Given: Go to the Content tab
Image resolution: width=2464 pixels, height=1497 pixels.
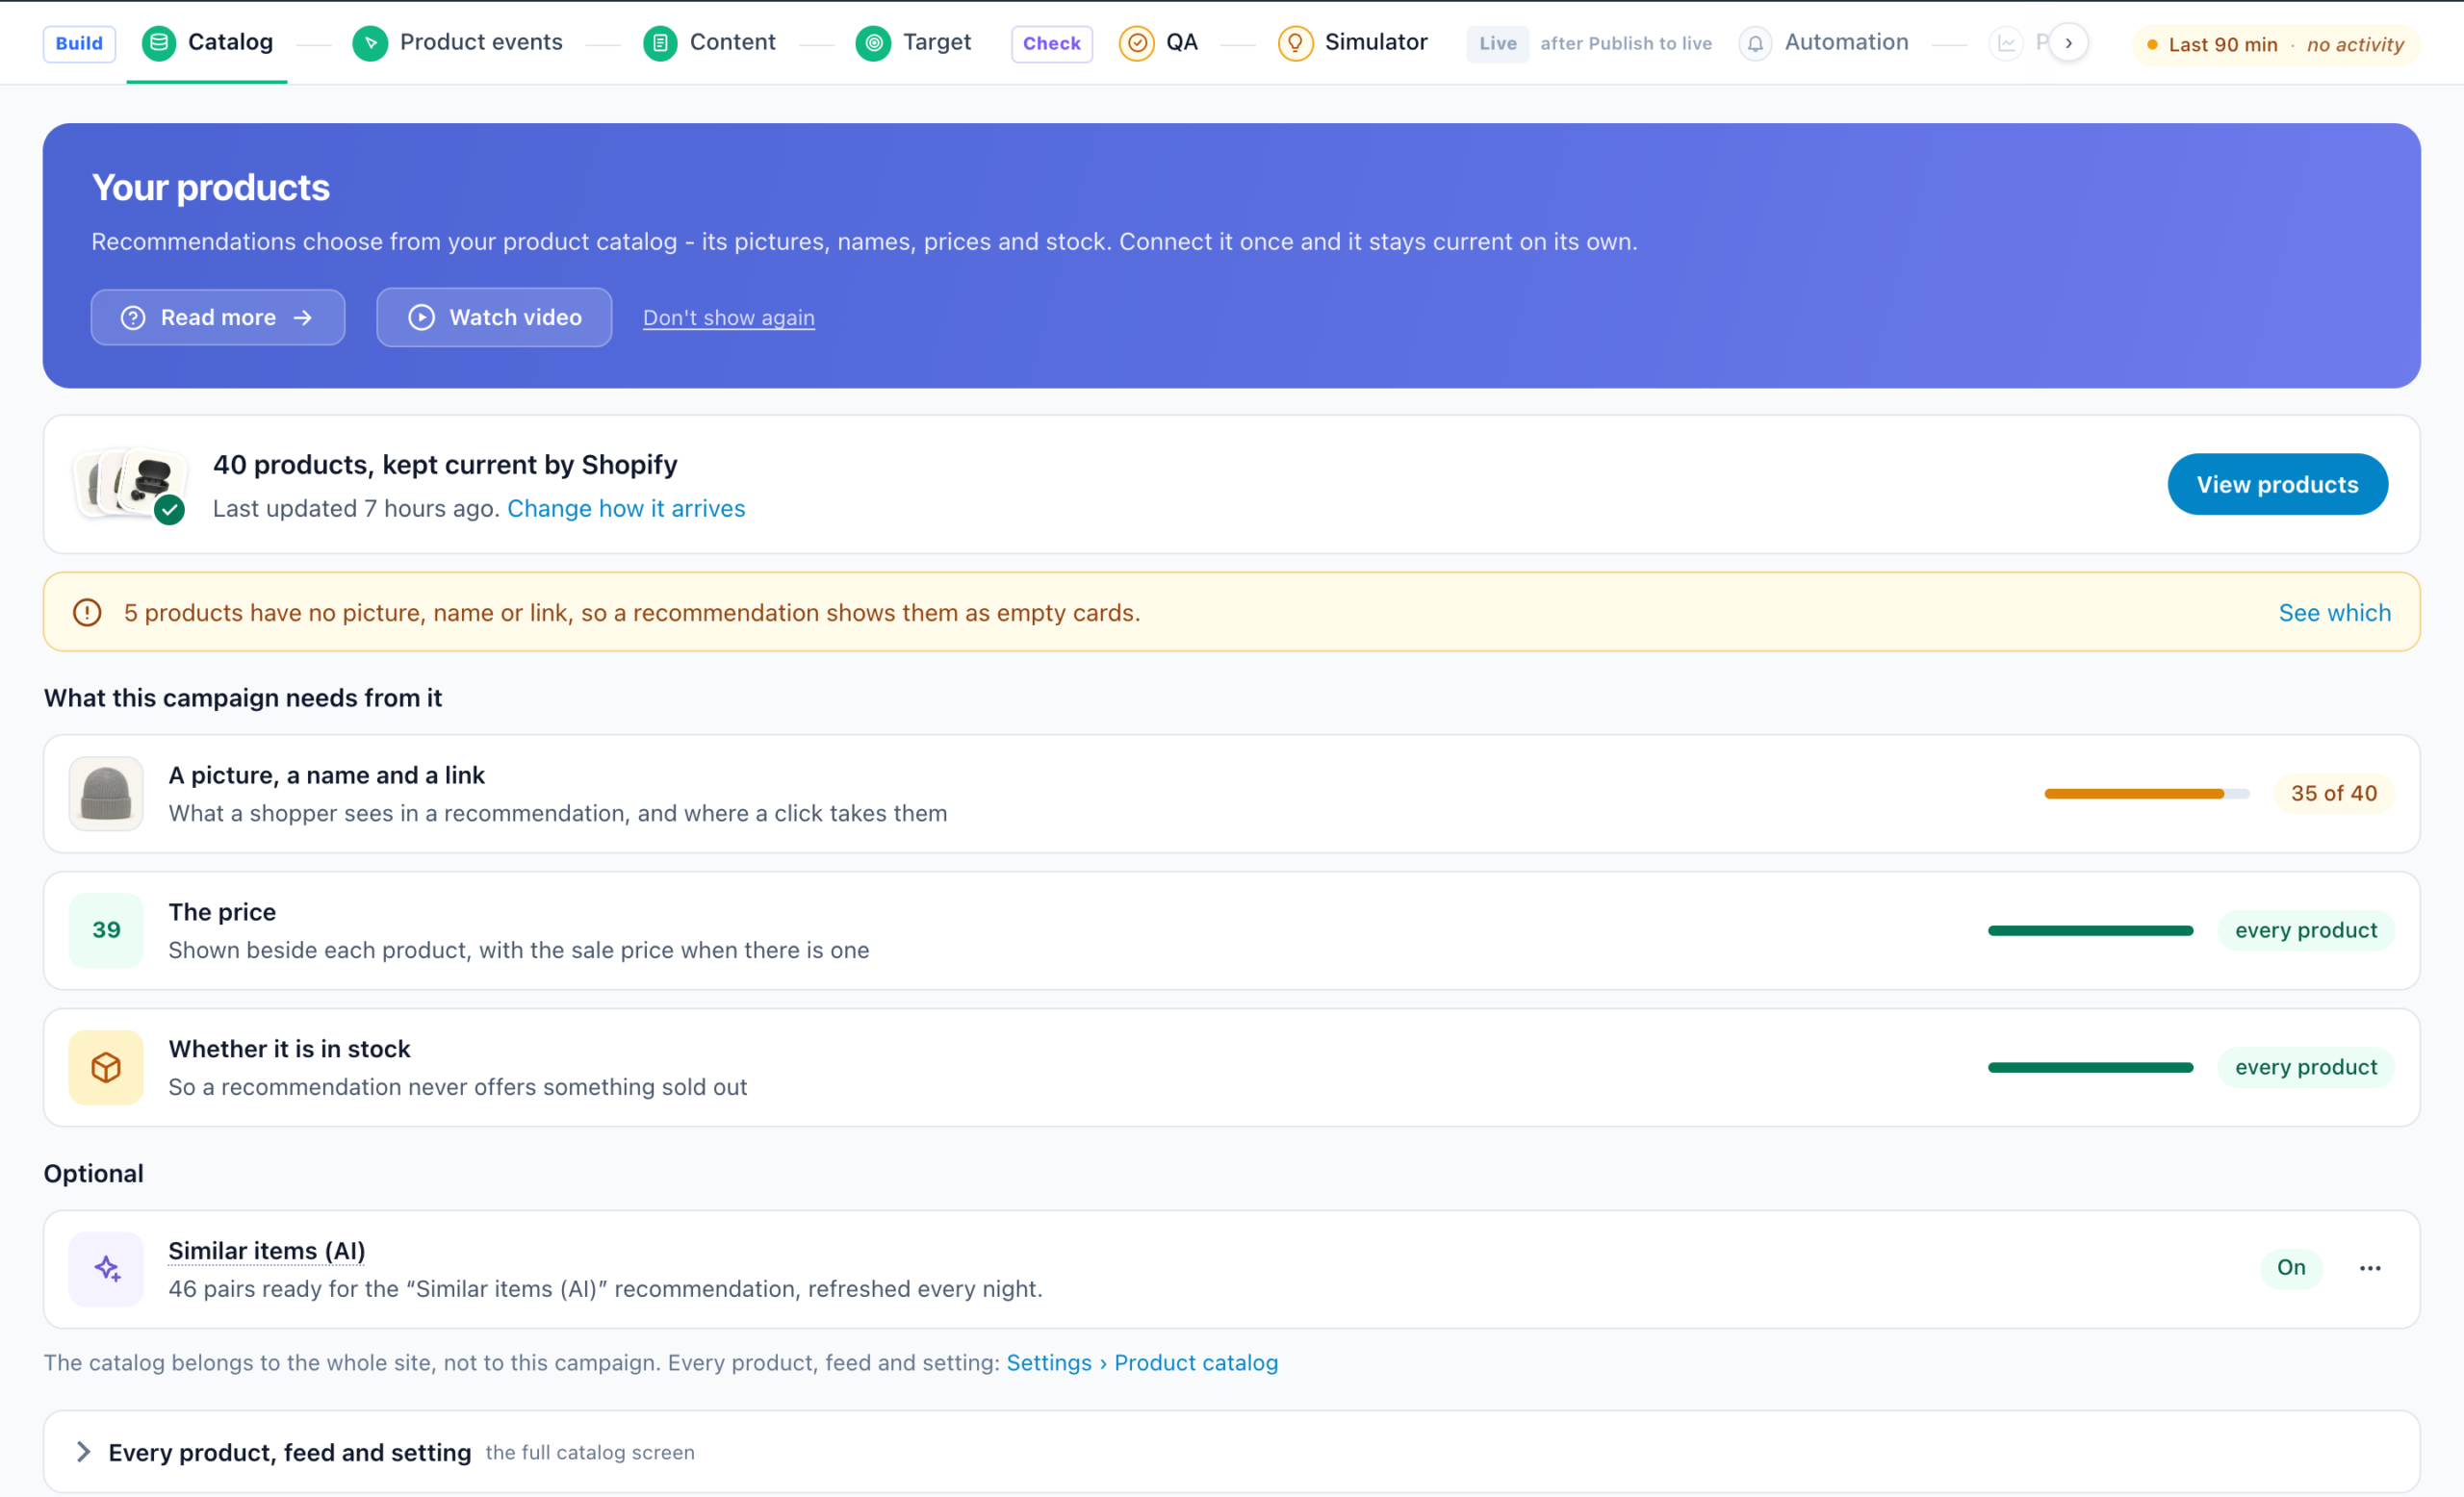Looking at the screenshot, I should point(709,43).
